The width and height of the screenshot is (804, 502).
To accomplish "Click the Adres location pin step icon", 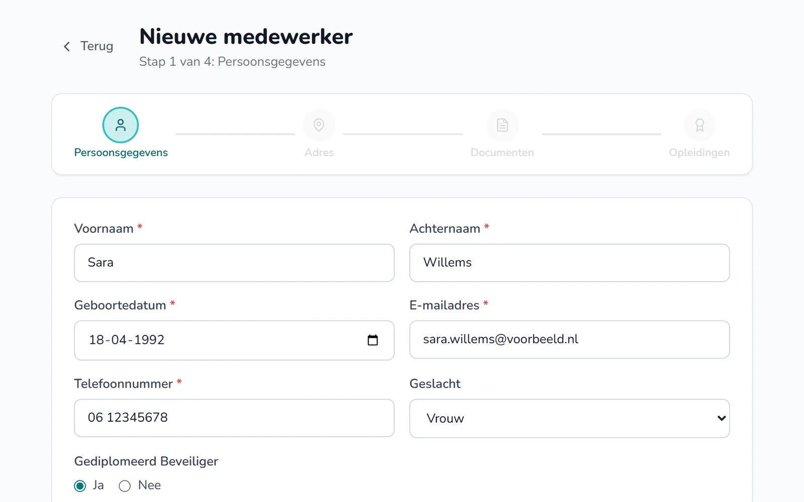I will (x=319, y=125).
